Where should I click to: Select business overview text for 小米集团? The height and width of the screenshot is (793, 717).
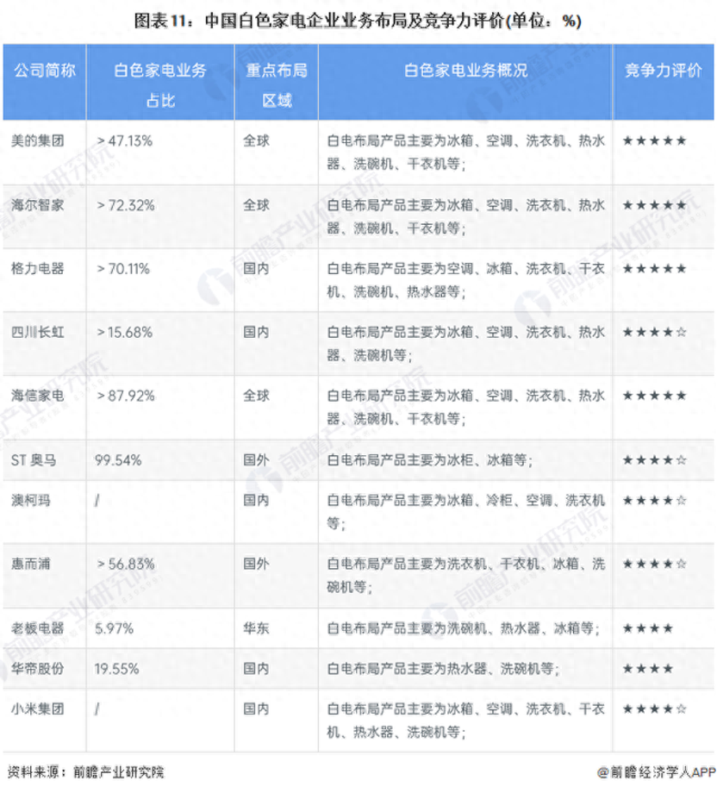click(465, 721)
